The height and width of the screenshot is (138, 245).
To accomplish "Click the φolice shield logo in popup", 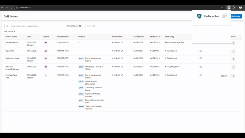I will 199,16.
